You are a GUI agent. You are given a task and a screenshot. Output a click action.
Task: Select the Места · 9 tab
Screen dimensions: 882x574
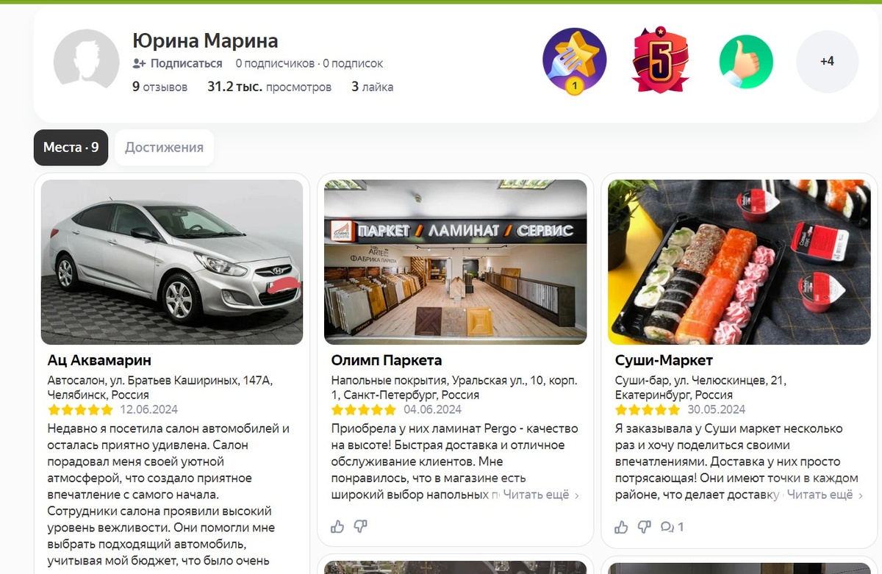(71, 147)
